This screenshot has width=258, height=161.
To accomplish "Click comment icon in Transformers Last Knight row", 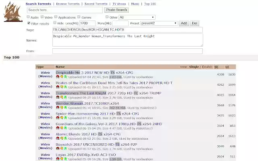I will (x=62, y=97).
